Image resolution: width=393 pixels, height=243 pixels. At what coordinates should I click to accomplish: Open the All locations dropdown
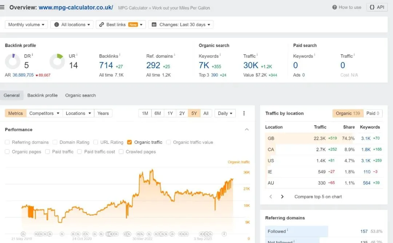pyautogui.click(x=72, y=25)
